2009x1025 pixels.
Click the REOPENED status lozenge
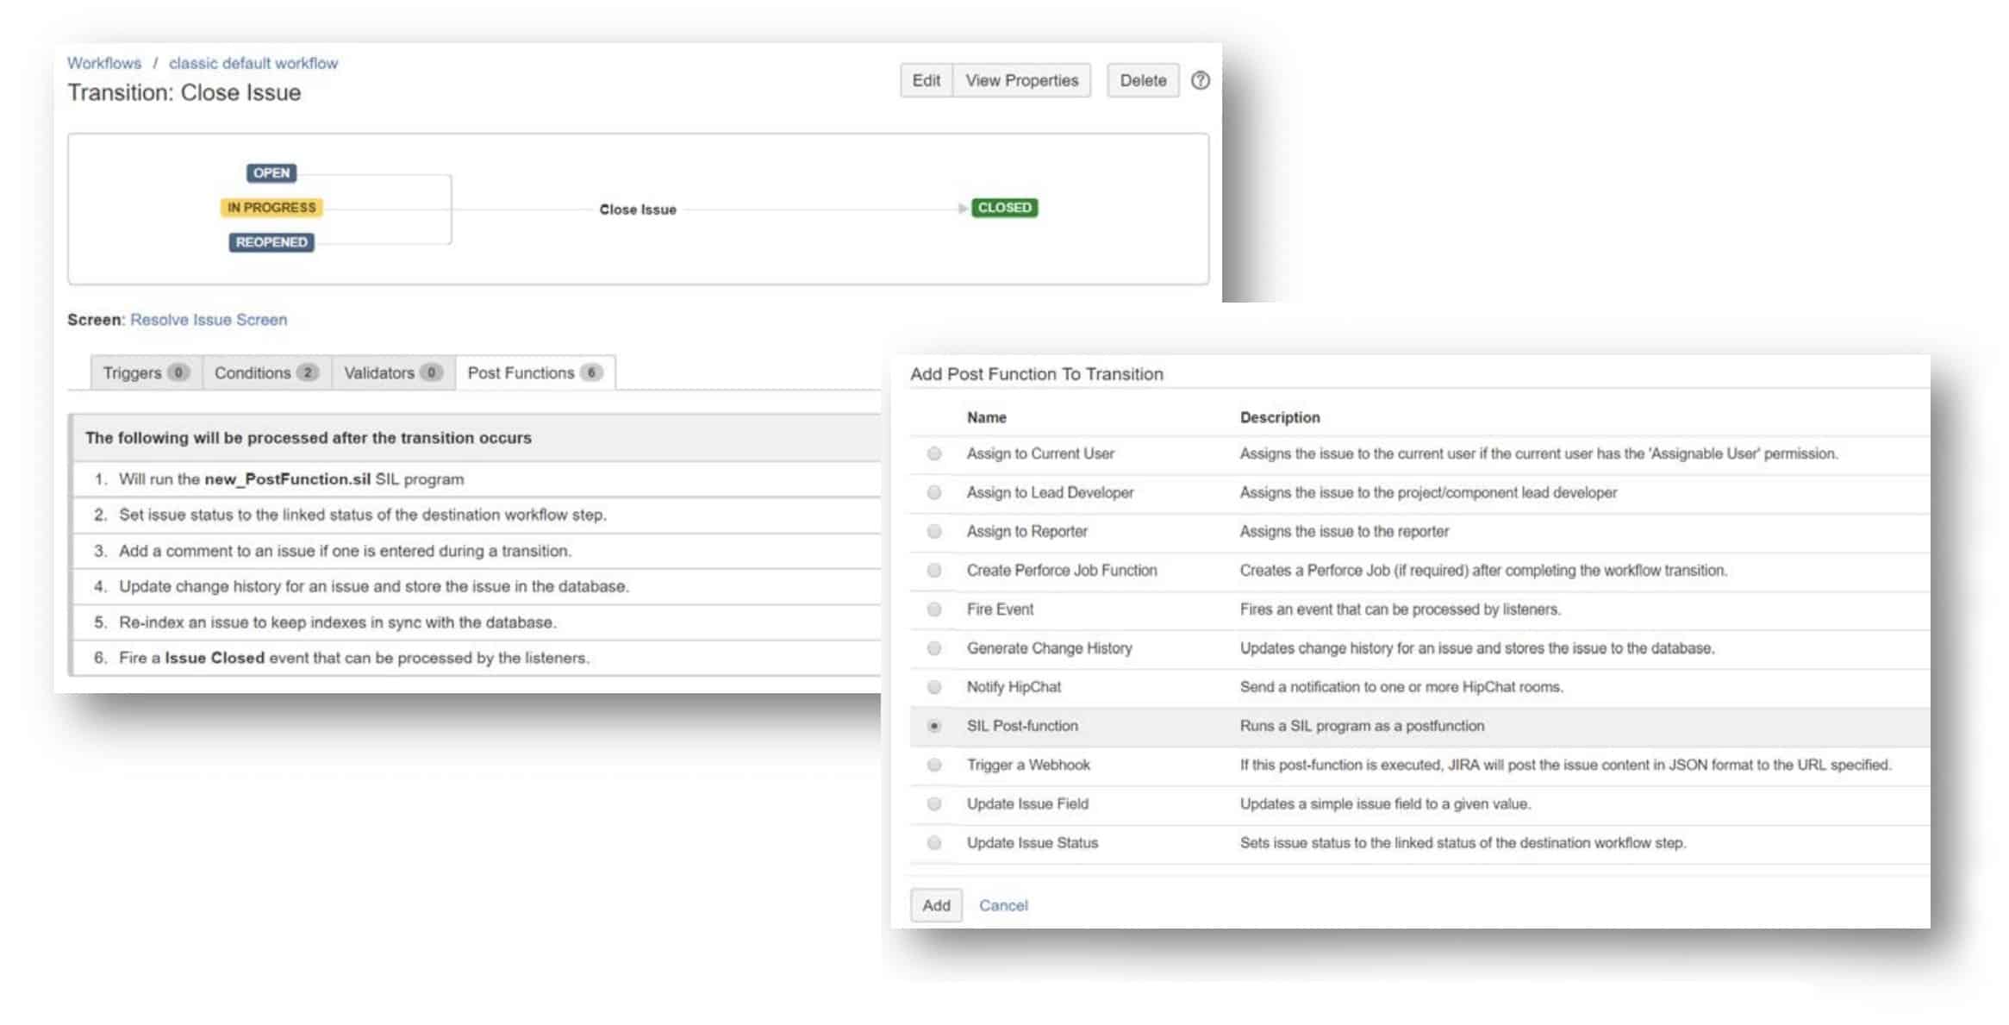click(x=271, y=242)
